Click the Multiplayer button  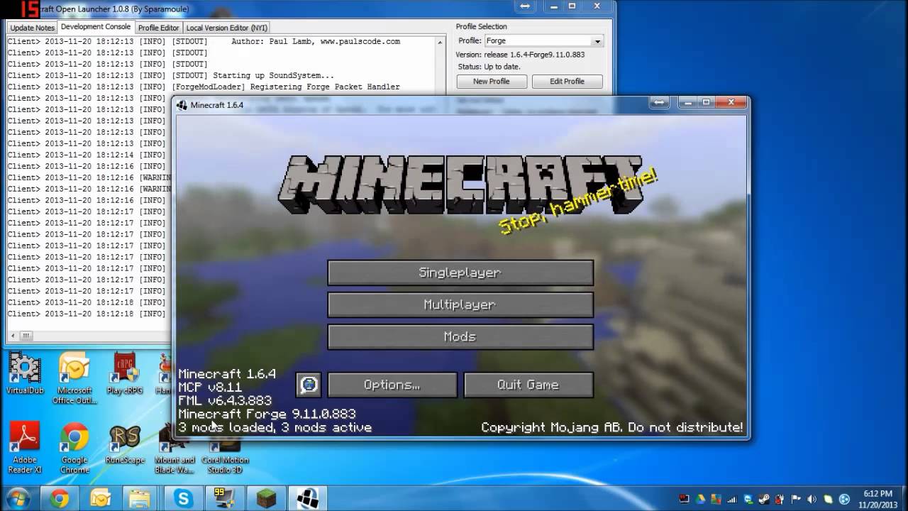pos(460,304)
